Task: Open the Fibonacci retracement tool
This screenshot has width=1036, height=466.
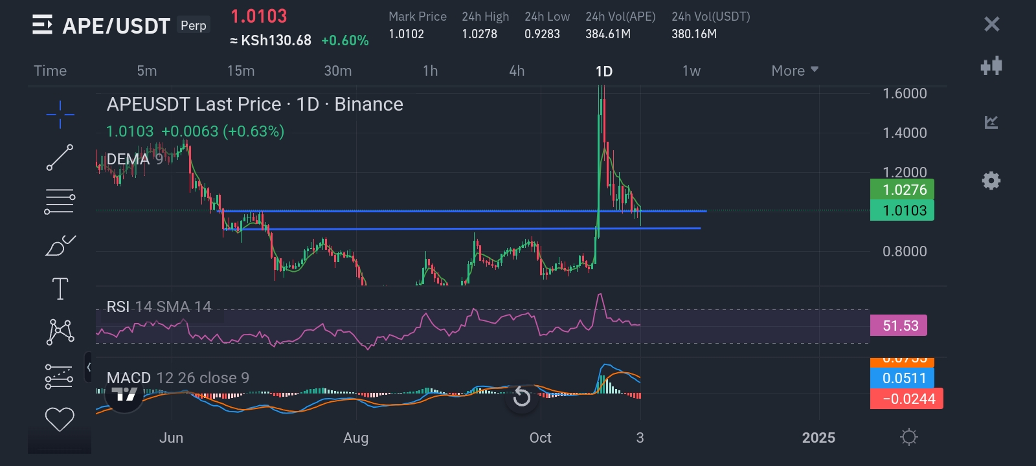Action: point(60,201)
